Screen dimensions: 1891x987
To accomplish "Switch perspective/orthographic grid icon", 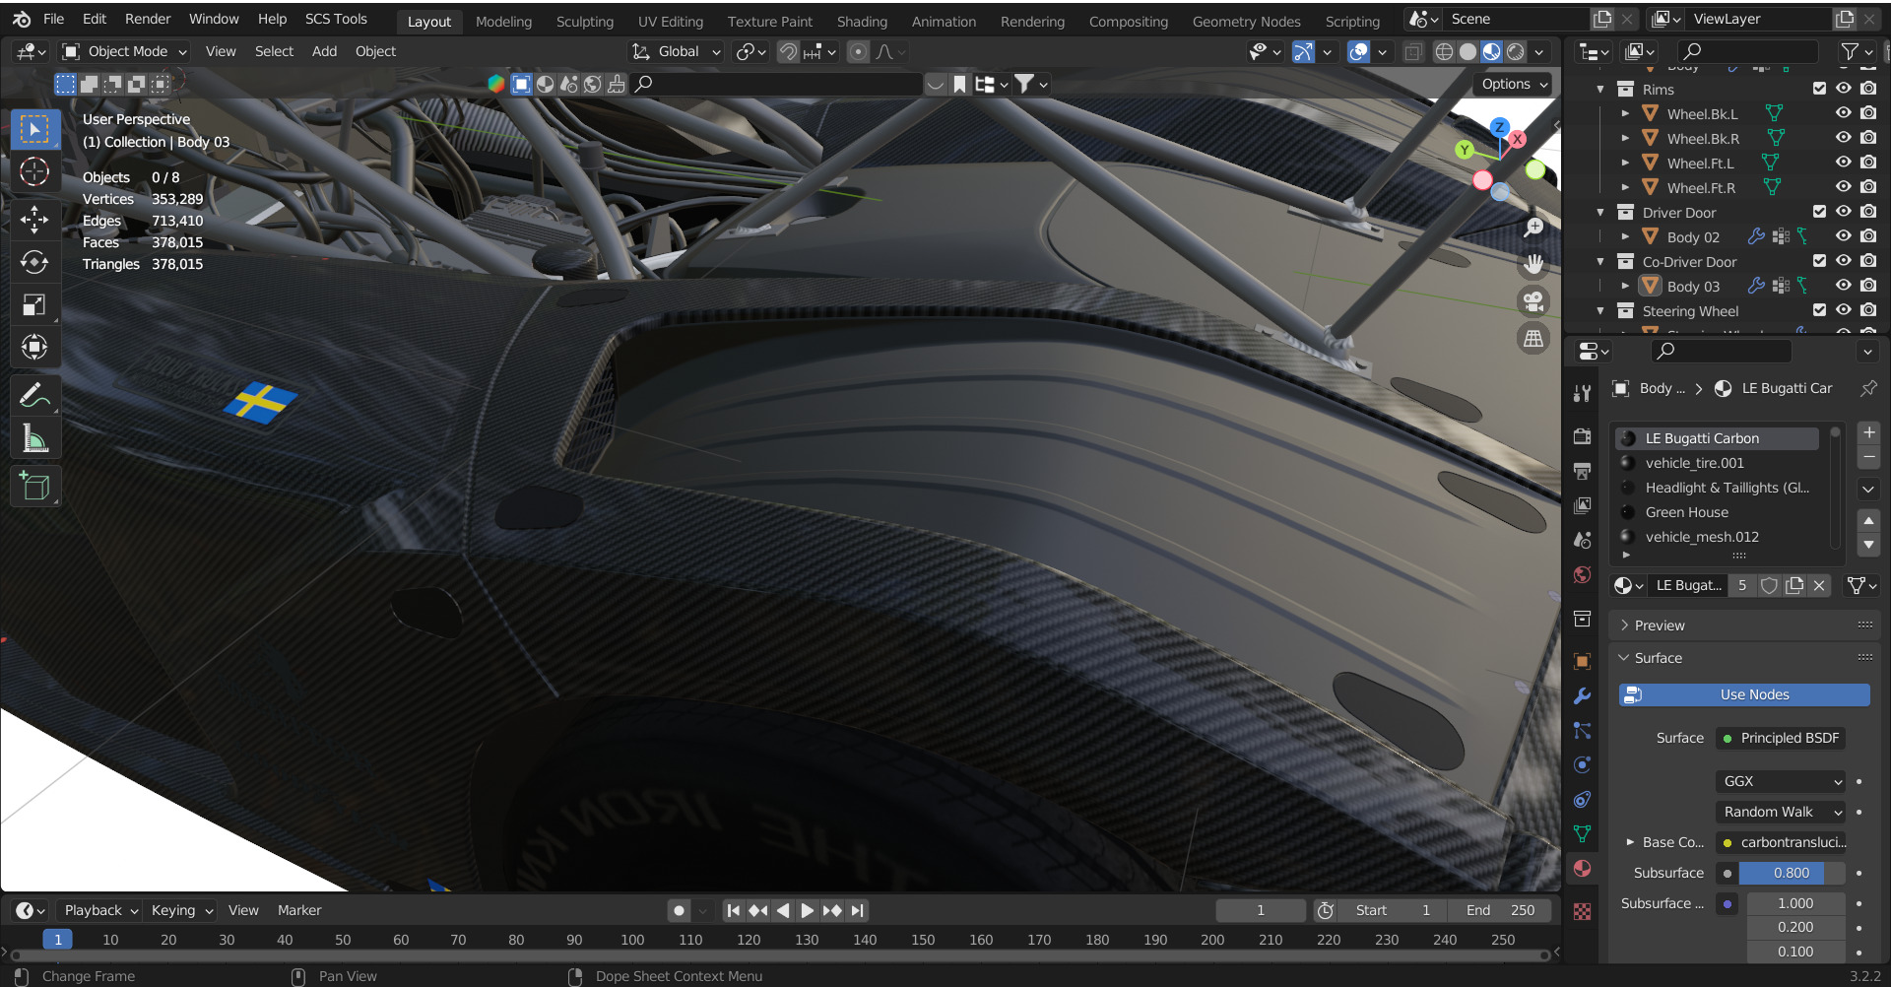I will coord(1533,339).
